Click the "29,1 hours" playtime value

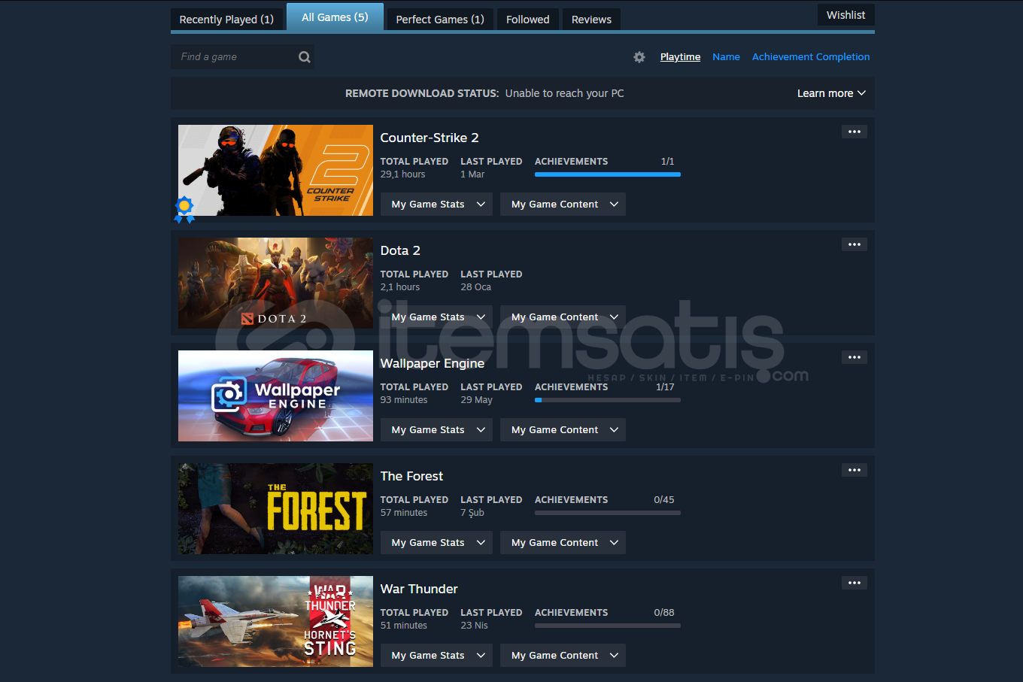click(x=402, y=174)
